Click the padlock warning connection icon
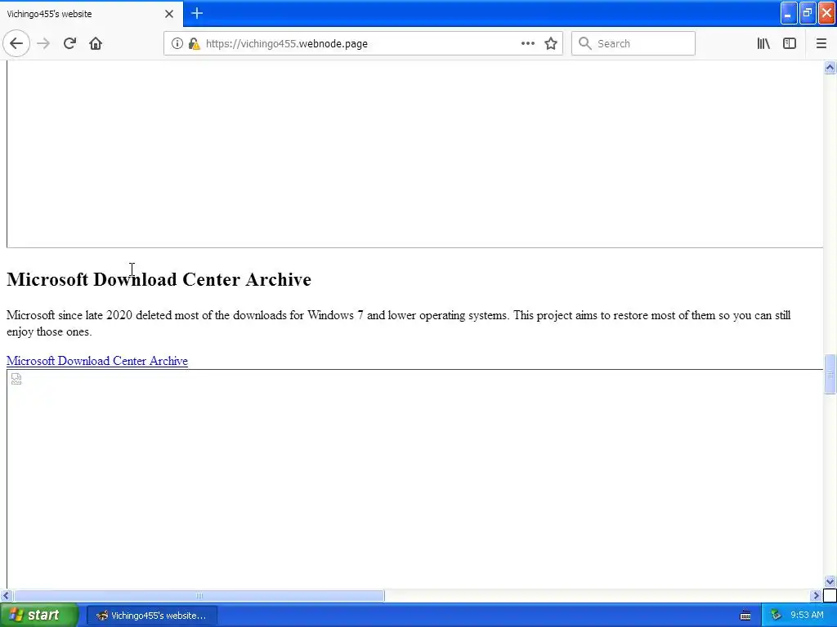 pos(195,43)
